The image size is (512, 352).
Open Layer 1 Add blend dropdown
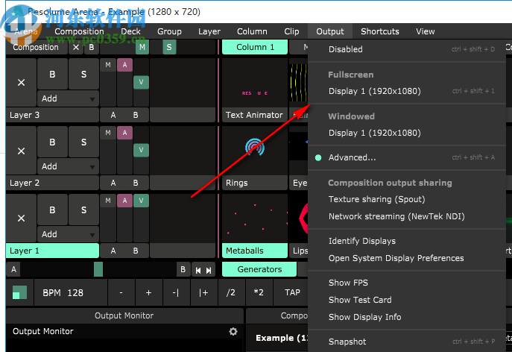coord(68,234)
